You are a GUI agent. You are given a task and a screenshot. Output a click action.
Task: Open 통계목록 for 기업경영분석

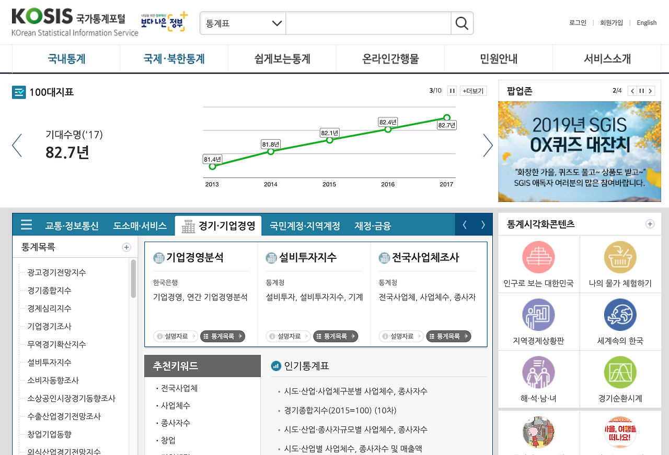coord(223,337)
